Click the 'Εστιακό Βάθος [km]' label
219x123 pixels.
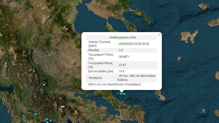pos(101,71)
